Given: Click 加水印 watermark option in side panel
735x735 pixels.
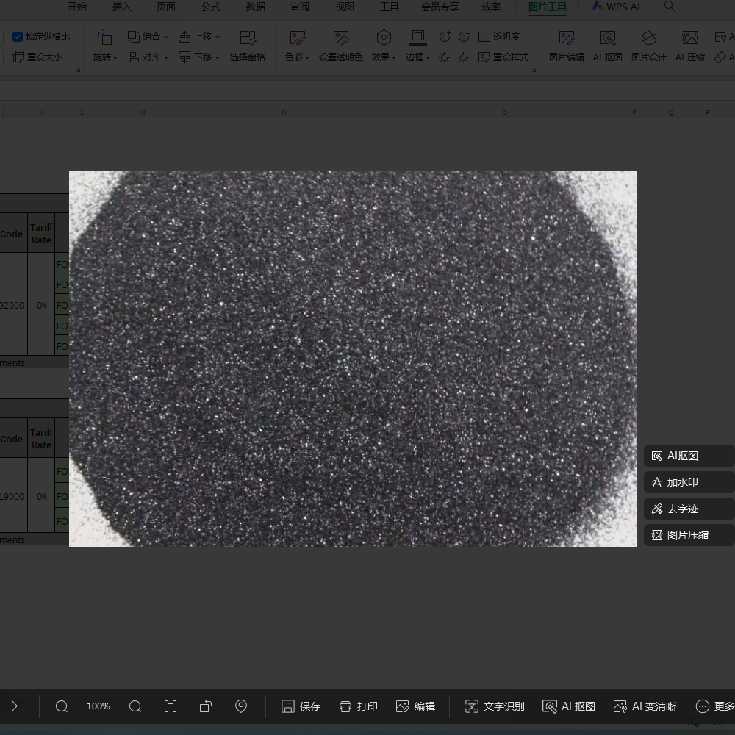Looking at the screenshot, I should point(681,483).
